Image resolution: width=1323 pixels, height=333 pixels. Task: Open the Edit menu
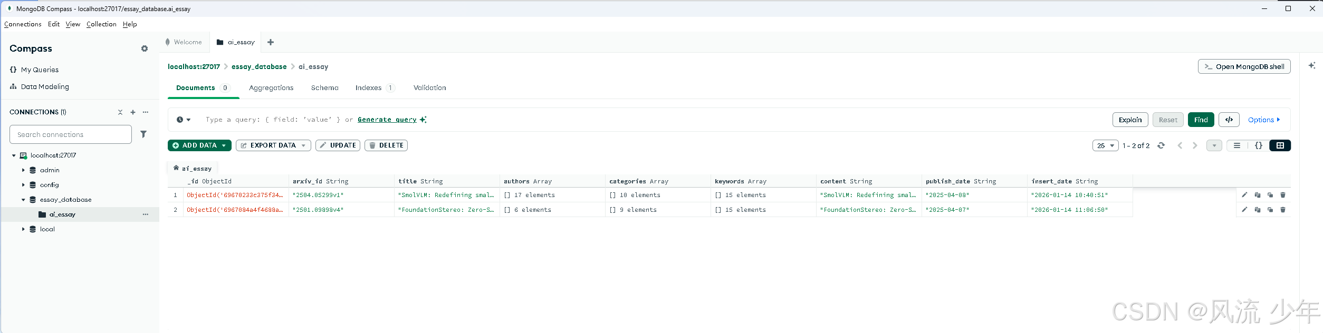click(54, 24)
